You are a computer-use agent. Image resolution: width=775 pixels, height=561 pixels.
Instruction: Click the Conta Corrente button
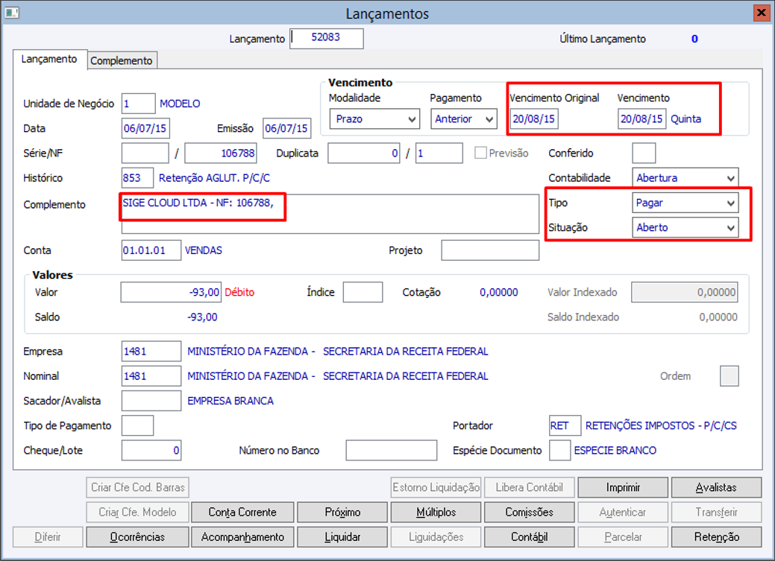(242, 512)
